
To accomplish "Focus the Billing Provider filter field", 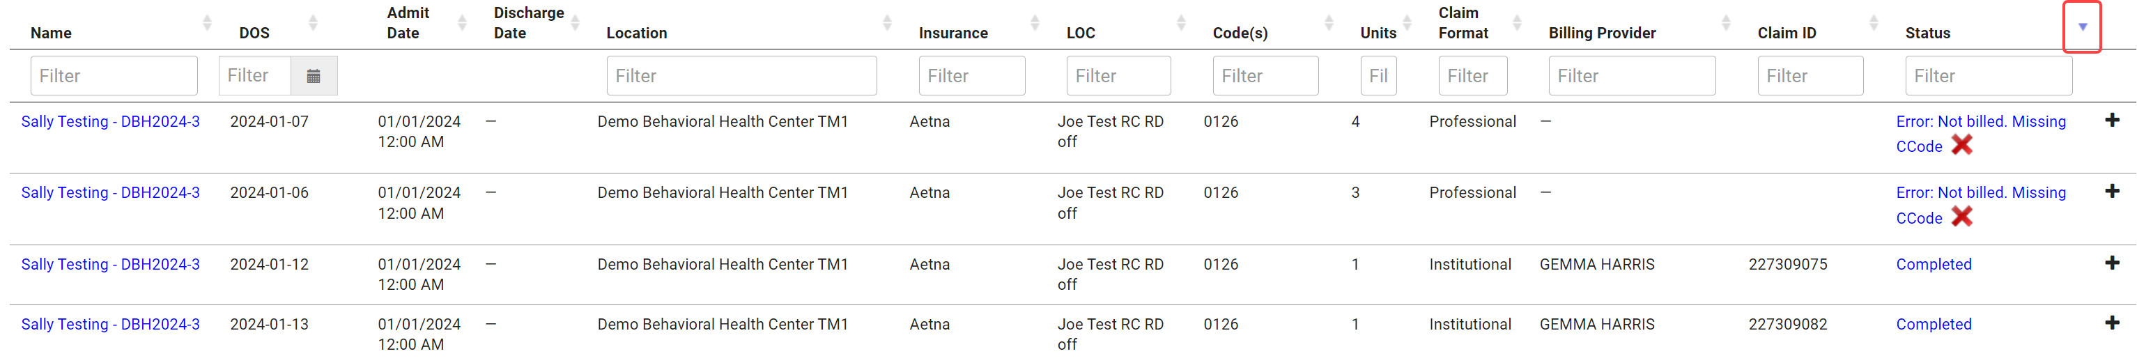I will 1632,75.
